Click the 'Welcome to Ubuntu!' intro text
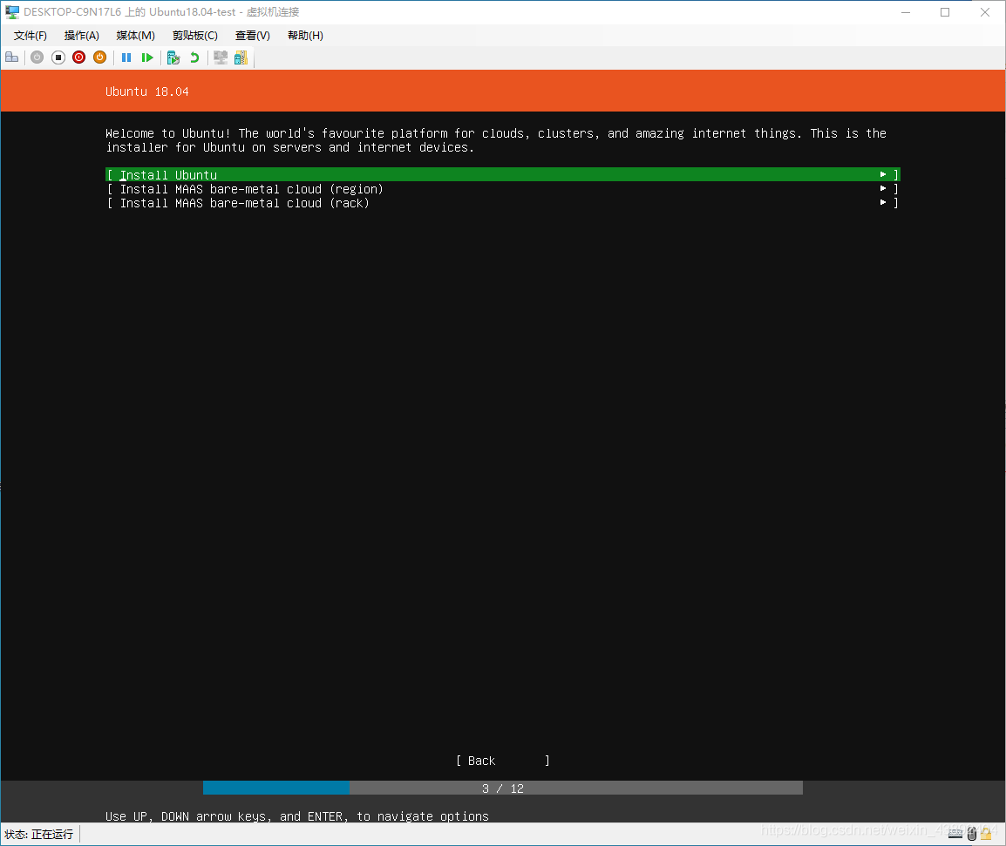Viewport: 1006px width, 846px height. point(496,139)
